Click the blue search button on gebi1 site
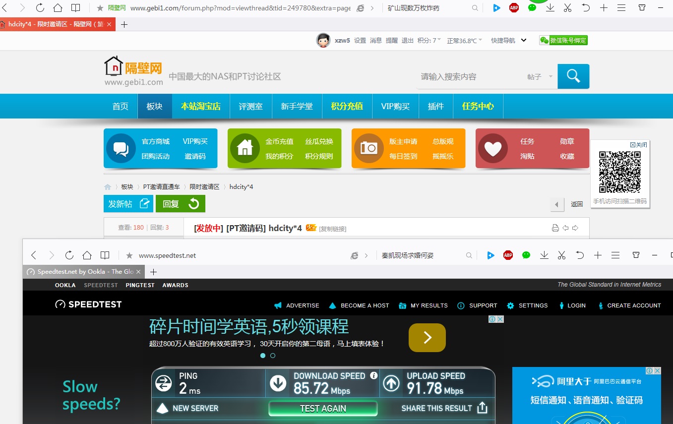This screenshot has width=673, height=424. pyautogui.click(x=573, y=76)
